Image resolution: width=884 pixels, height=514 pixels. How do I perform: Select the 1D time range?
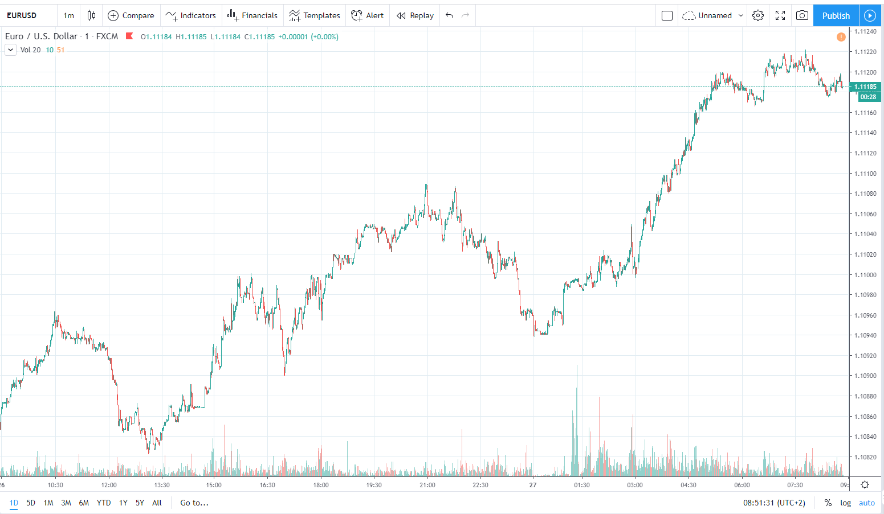coord(14,503)
